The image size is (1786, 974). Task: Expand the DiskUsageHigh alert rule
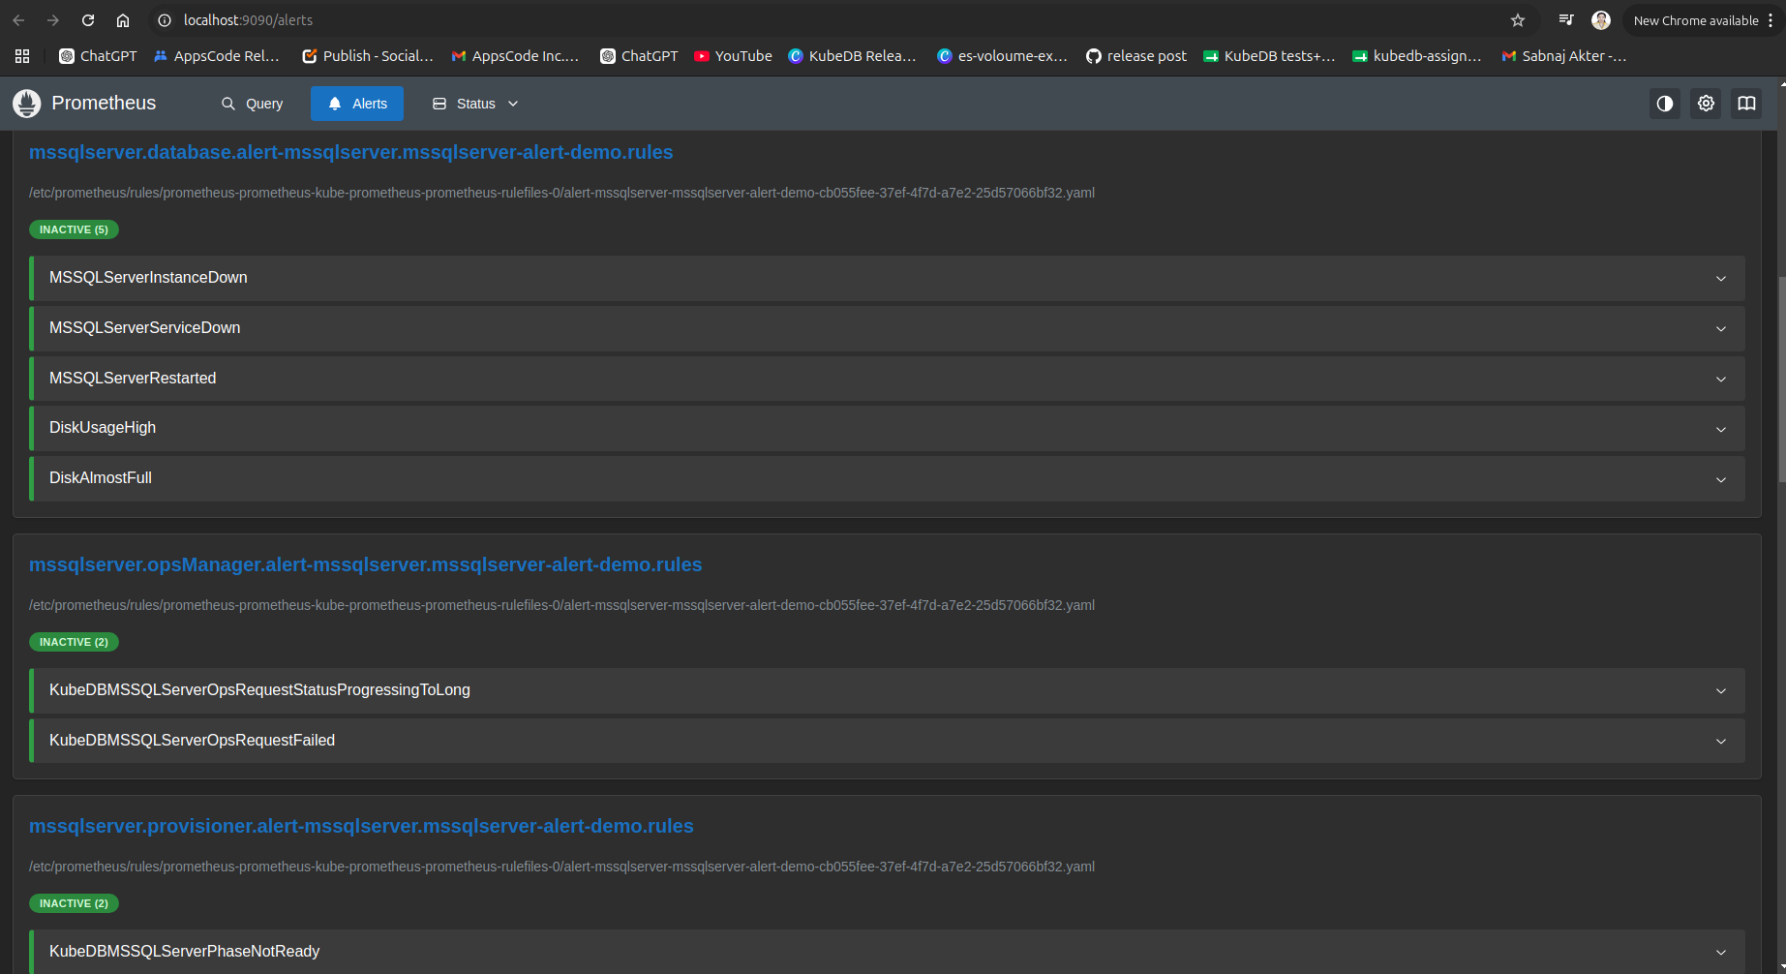point(888,428)
